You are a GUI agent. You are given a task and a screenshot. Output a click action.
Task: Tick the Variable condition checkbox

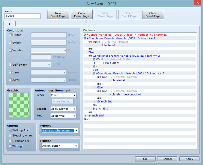[x=10, y=50]
